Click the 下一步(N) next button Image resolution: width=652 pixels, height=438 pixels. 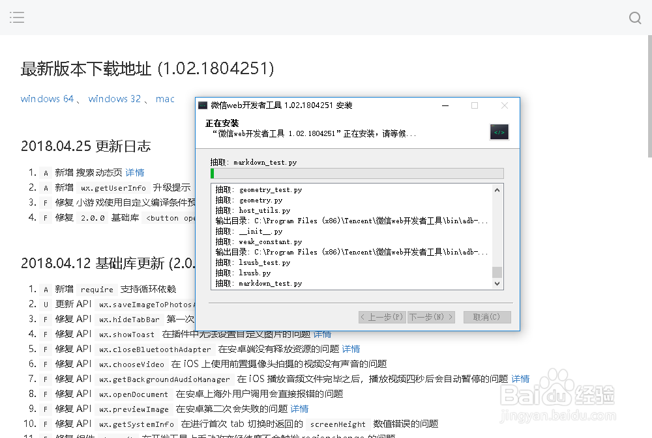coord(431,317)
